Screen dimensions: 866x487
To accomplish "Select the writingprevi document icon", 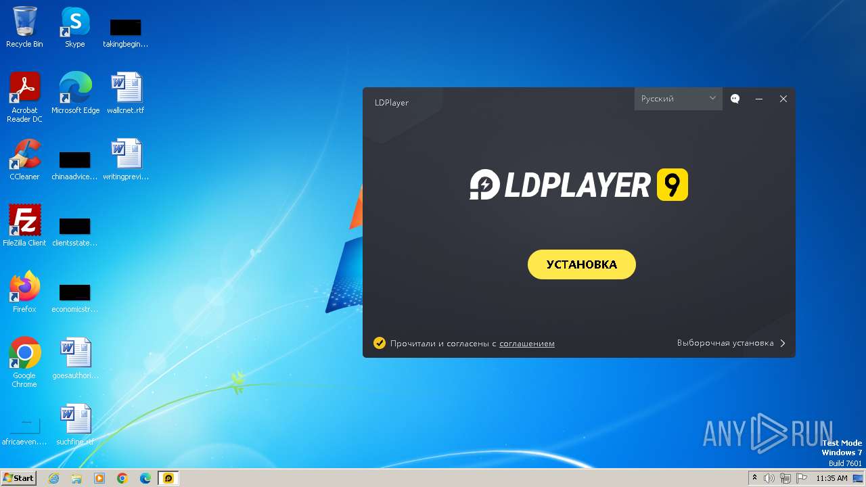I will coord(126,160).
